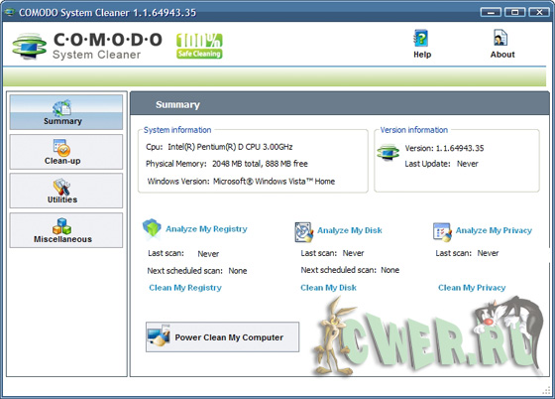Open the About icon in the header

click(x=500, y=38)
